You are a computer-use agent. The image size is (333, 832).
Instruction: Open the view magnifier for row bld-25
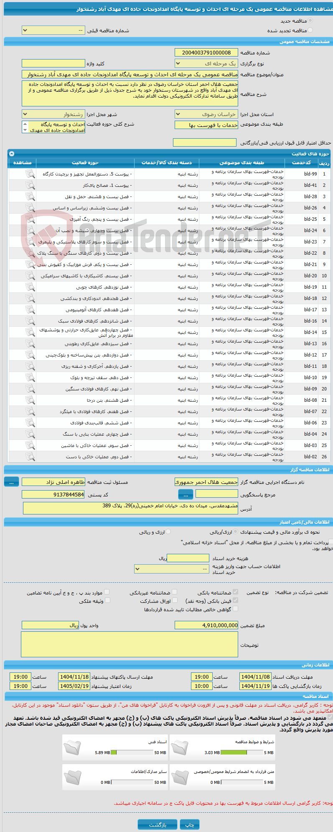[30, 219]
